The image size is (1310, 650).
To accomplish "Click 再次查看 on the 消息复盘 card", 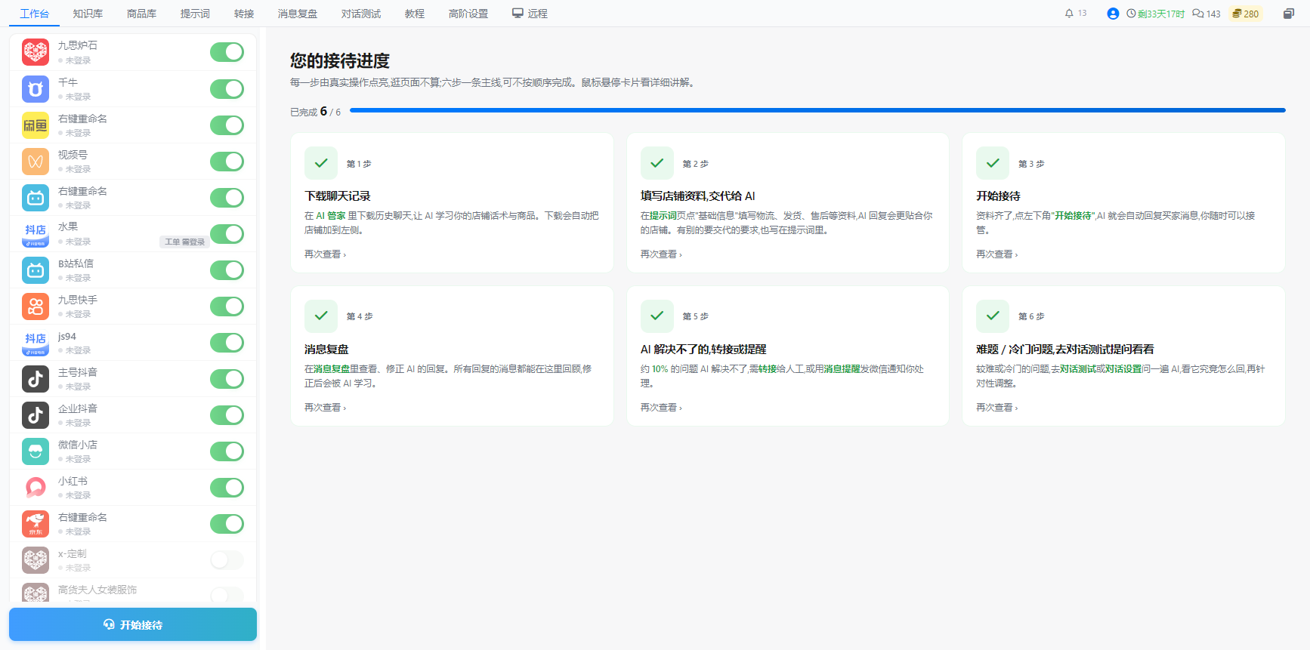I will click(325, 408).
